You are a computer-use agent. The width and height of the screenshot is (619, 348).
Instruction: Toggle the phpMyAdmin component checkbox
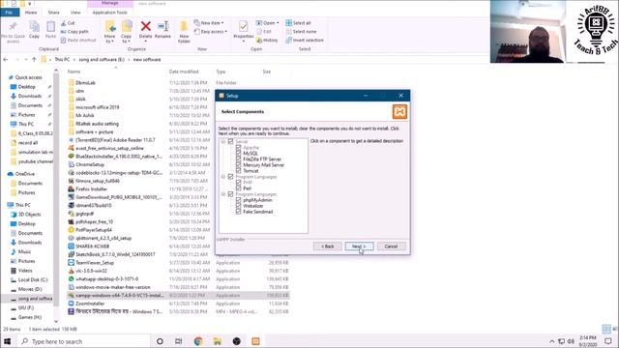tap(239, 200)
